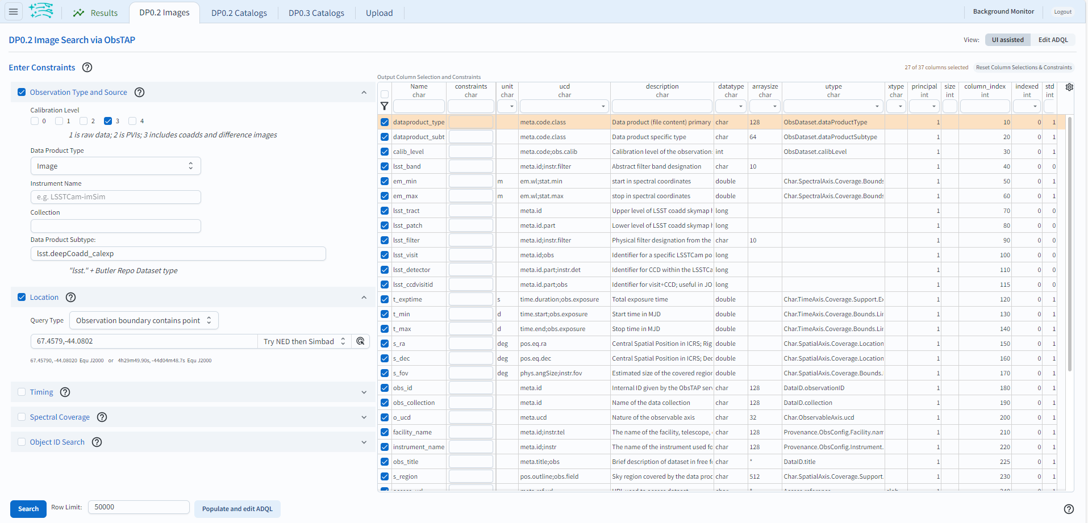This screenshot has height=523, width=1088.
Task: Check the Spectral Coverage section checkbox
Action: click(x=21, y=417)
